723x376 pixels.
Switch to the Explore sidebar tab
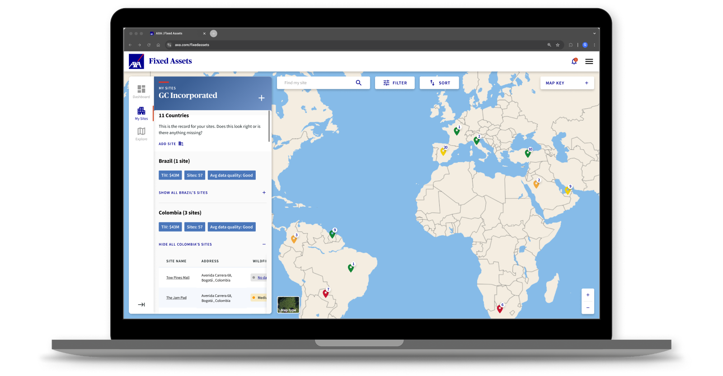141,134
